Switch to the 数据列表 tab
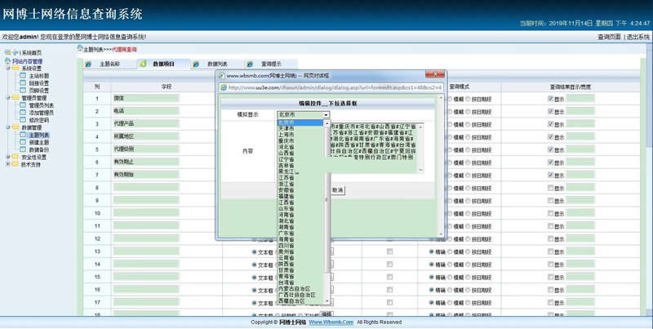 [x=216, y=64]
